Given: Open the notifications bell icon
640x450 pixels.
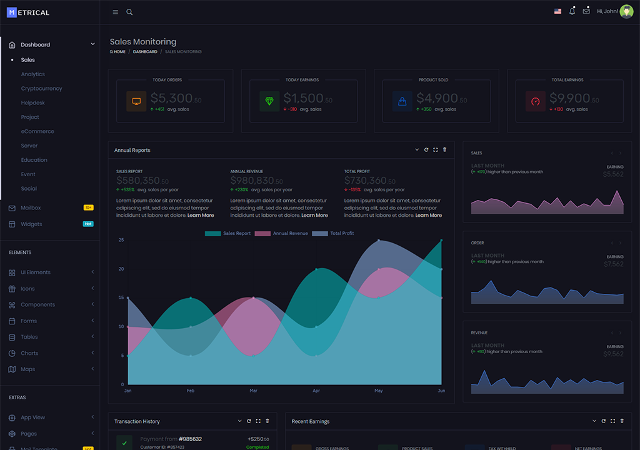Looking at the screenshot, I should coord(572,11).
